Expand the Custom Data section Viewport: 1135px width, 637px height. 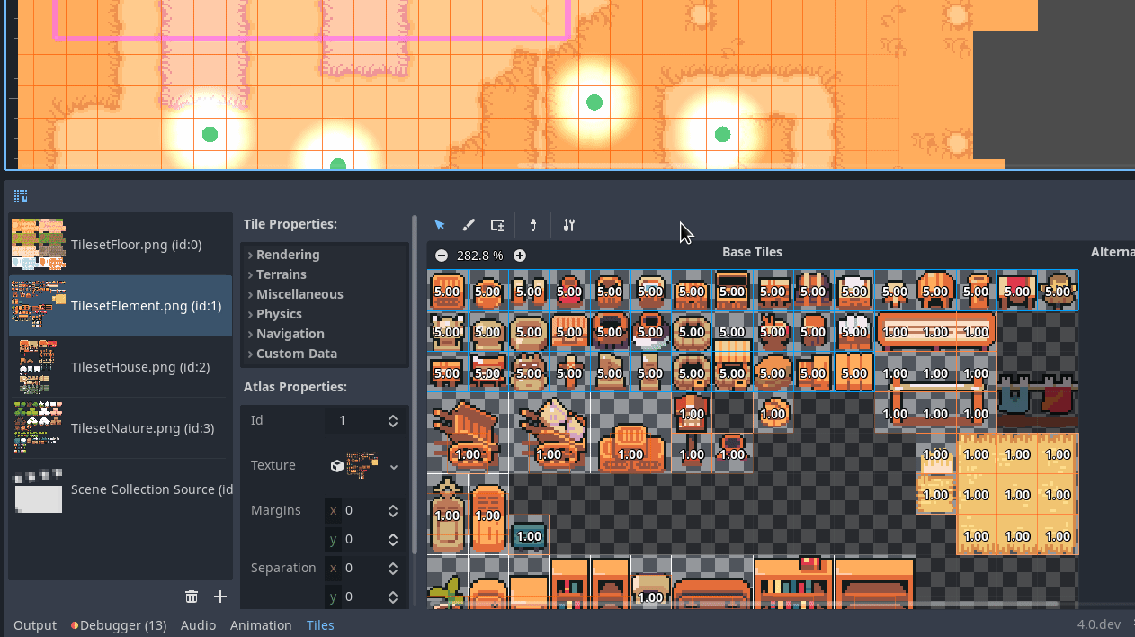pos(324,354)
